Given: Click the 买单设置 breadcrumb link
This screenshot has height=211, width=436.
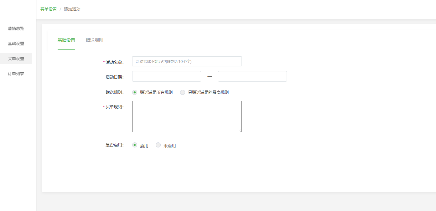Looking at the screenshot, I should coord(49,9).
